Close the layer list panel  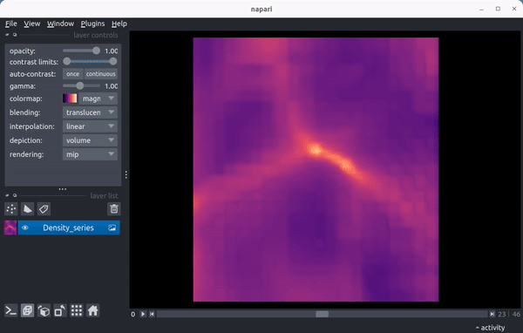(x=7, y=195)
